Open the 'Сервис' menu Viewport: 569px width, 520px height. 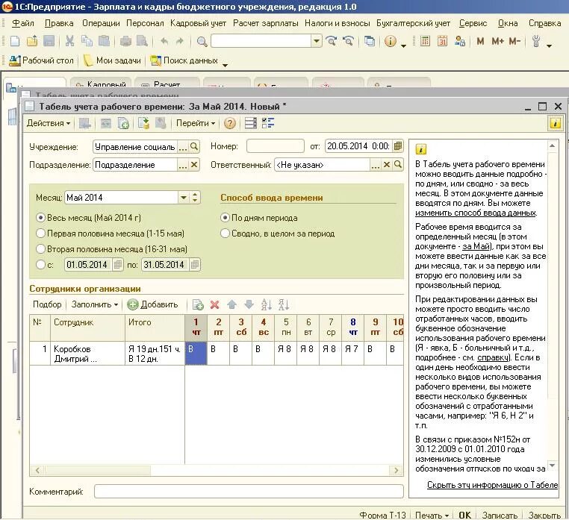[473, 23]
